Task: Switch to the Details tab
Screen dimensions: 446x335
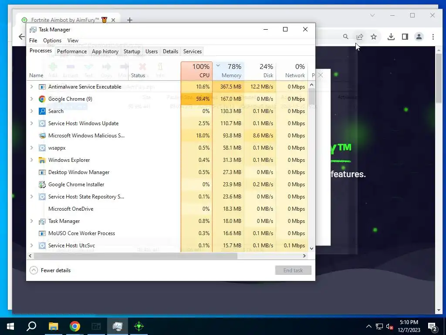Action: tap(170, 51)
